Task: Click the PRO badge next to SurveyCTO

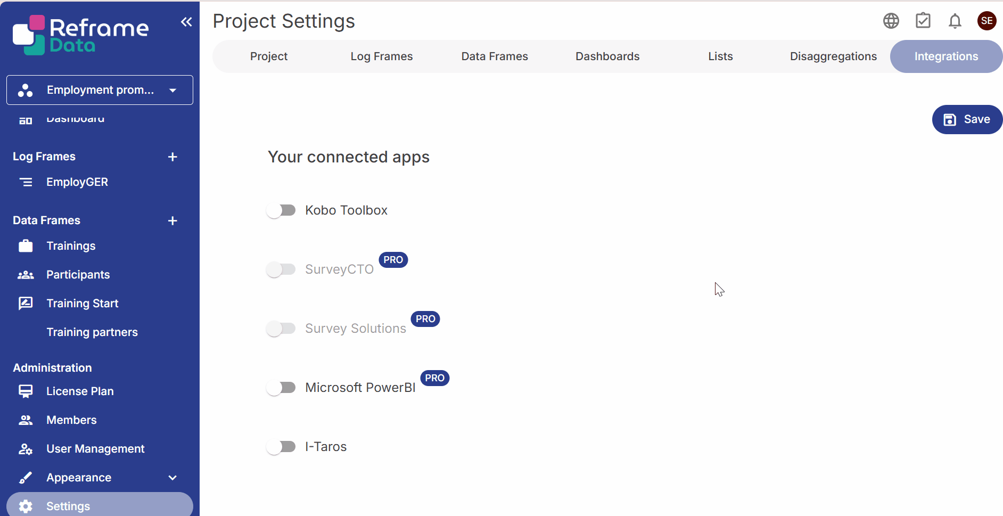Action: pos(393,259)
